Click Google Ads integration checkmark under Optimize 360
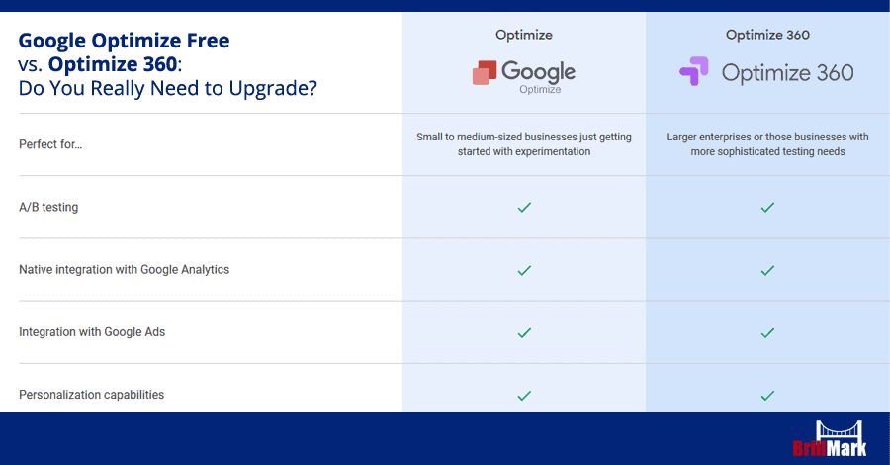Image resolution: width=890 pixels, height=465 pixels. (x=767, y=332)
